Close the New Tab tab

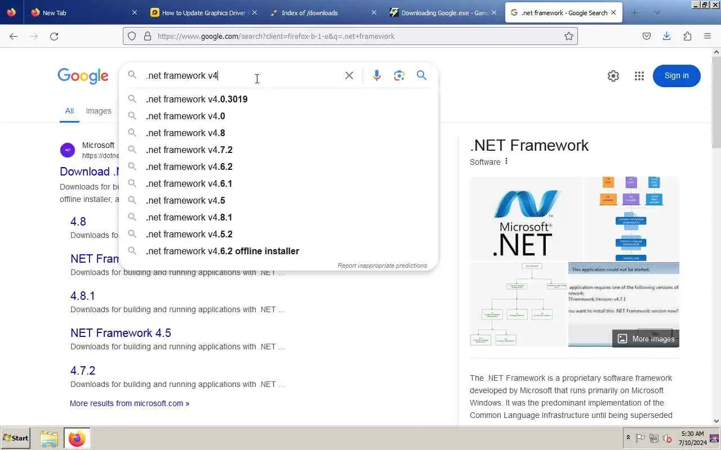pos(134,12)
